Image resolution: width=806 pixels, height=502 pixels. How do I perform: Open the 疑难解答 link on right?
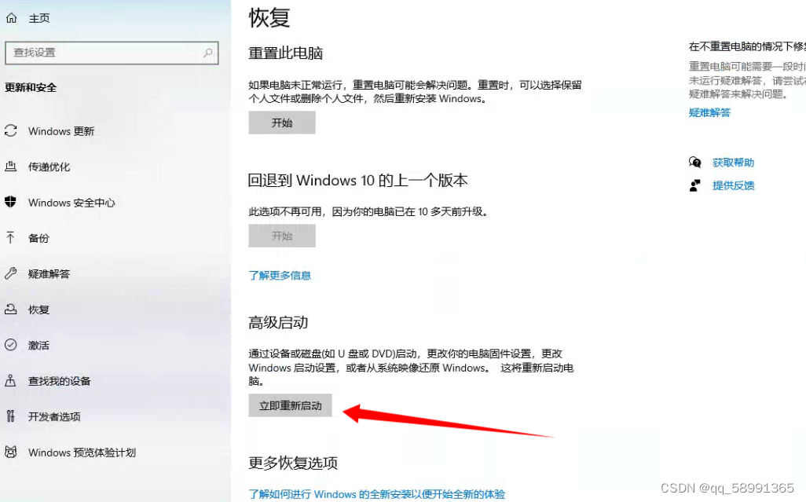tap(709, 112)
